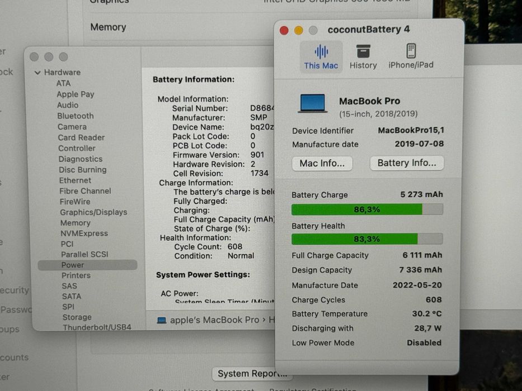This screenshot has height=391, width=522.
Task: Open Graphics/Displays in the sidebar
Action: [93, 212]
